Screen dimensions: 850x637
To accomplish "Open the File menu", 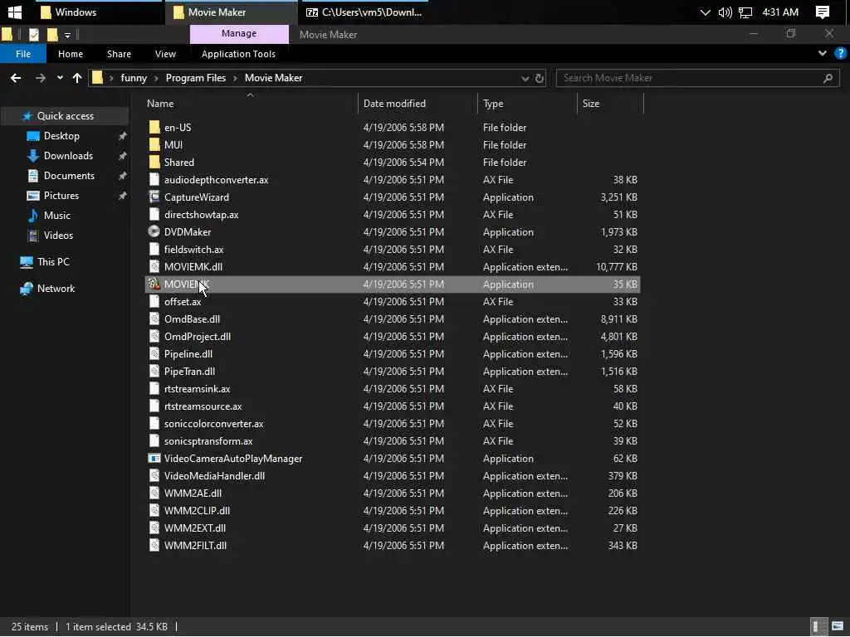I will (x=23, y=54).
